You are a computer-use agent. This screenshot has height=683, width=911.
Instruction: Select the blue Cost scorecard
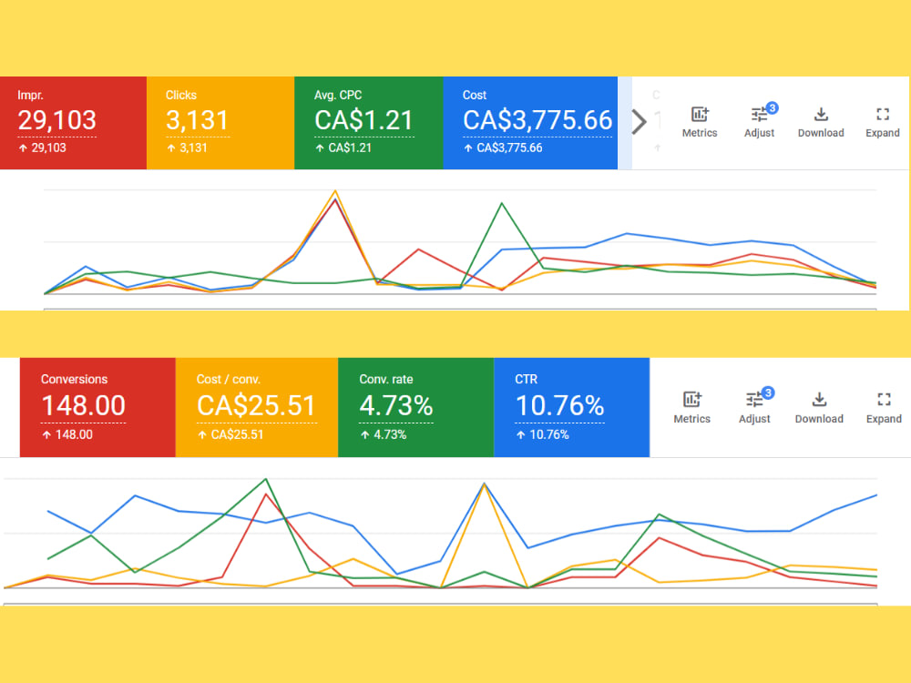pos(530,123)
